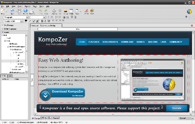Switch to the Source view tab
The height and width of the screenshot is (124, 195).
54,118
